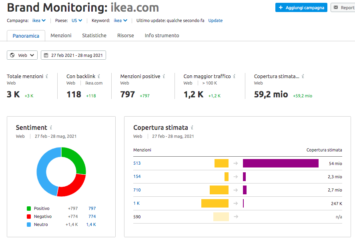Click the purple 54 mio coverage bar
This screenshot has height=238, width=355.
(x=281, y=163)
